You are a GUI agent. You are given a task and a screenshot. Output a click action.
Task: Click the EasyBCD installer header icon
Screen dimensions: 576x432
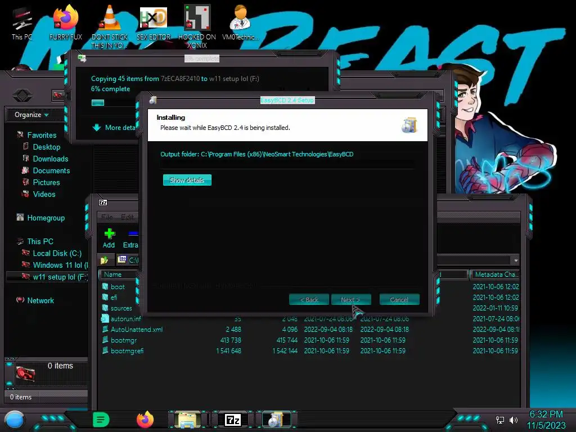tap(409, 125)
